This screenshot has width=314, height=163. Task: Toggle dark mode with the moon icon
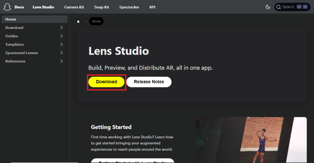pos(267,7)
